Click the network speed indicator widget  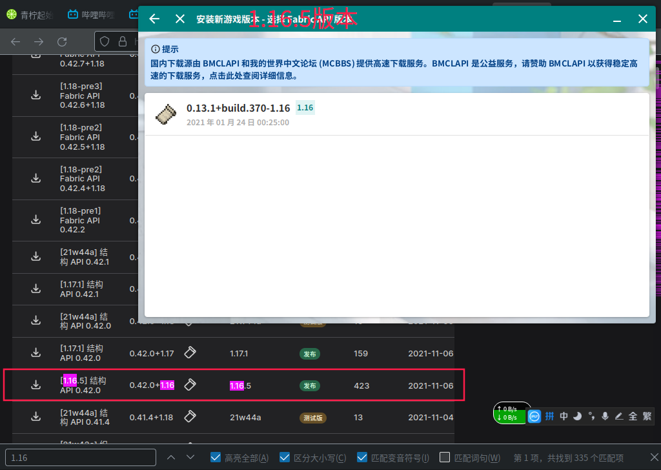pos(510,413)
